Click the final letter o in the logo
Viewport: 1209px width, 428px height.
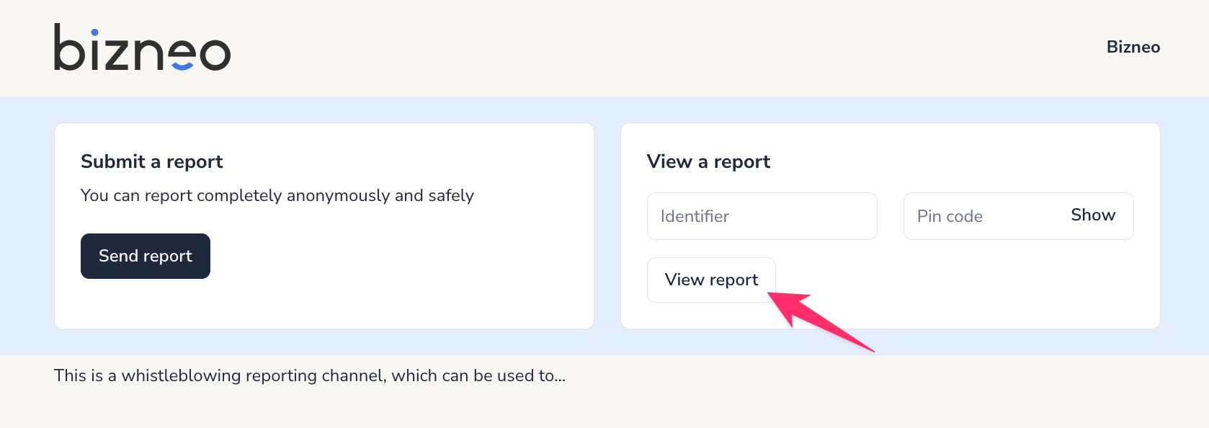215,55
